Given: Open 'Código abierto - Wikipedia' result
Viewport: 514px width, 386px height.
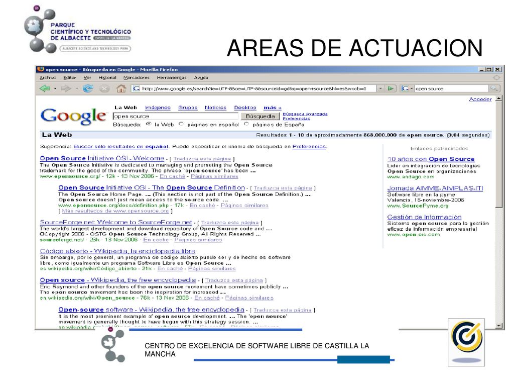Looking at the screenshot, I should pos(117,251).
